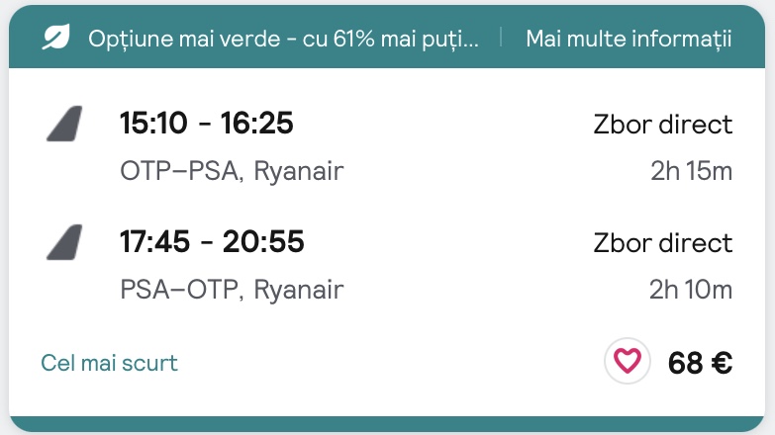Select the 17:45 - 20:55 return time
Viewport: 775px width, 435px height.
(x=212, y=242)
